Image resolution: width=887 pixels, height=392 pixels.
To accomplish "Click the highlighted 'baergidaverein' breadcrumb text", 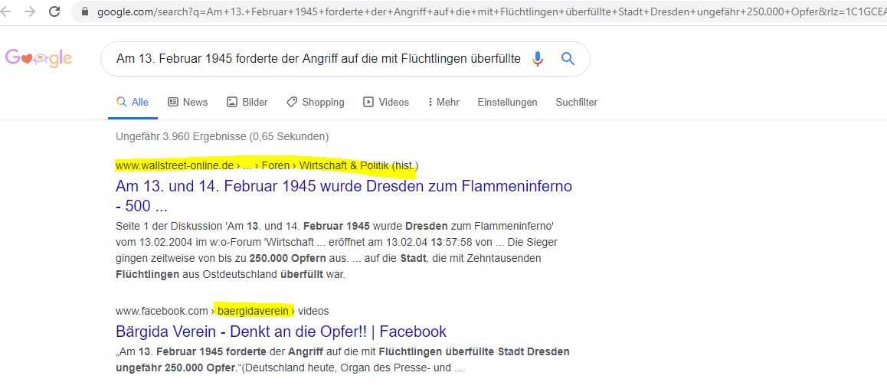I will point(253,311).
